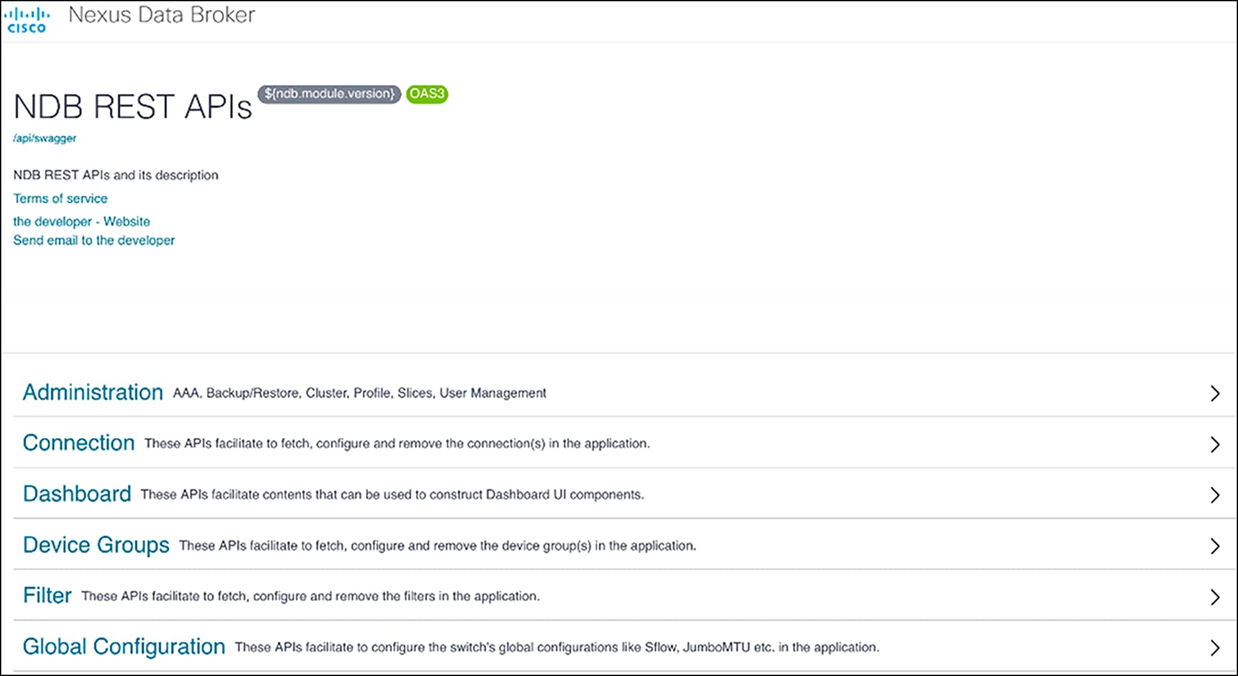The image size is (1238, 676).
Task: Open the Dashboard API group heading
Action: pyautogui.click(x=77, y=494)
